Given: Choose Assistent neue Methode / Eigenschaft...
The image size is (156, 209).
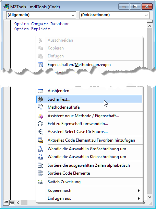Looking at the screenshot, I should (89, 116).
